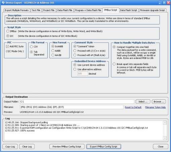
Task: Click the Close button
Action: (161, 147)
